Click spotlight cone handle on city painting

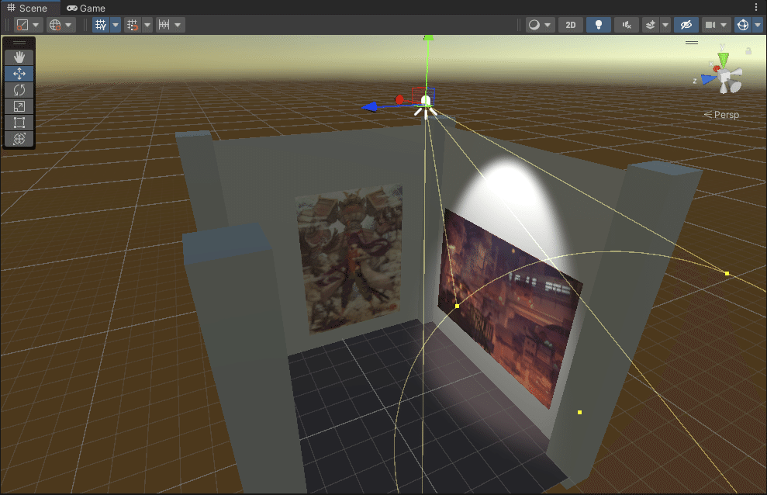pyautogui.click(x=457, y=306)
